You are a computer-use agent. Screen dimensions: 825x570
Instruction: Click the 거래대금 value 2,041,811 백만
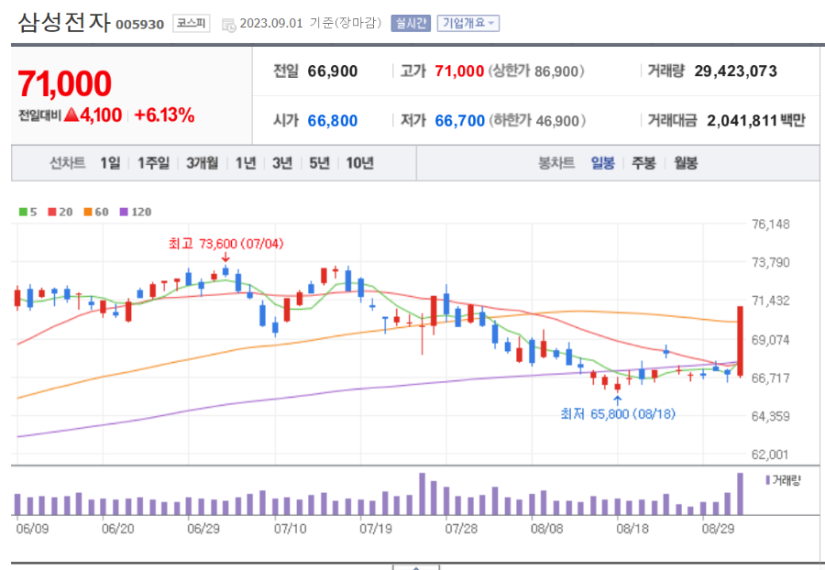click(756, 121)
